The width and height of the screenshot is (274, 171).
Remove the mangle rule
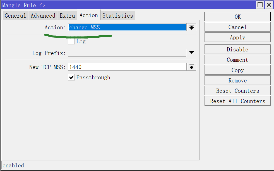pos(237,80)
